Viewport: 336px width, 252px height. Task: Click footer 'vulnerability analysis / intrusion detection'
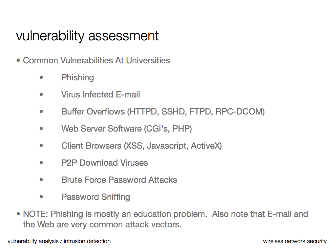point(59,241)
